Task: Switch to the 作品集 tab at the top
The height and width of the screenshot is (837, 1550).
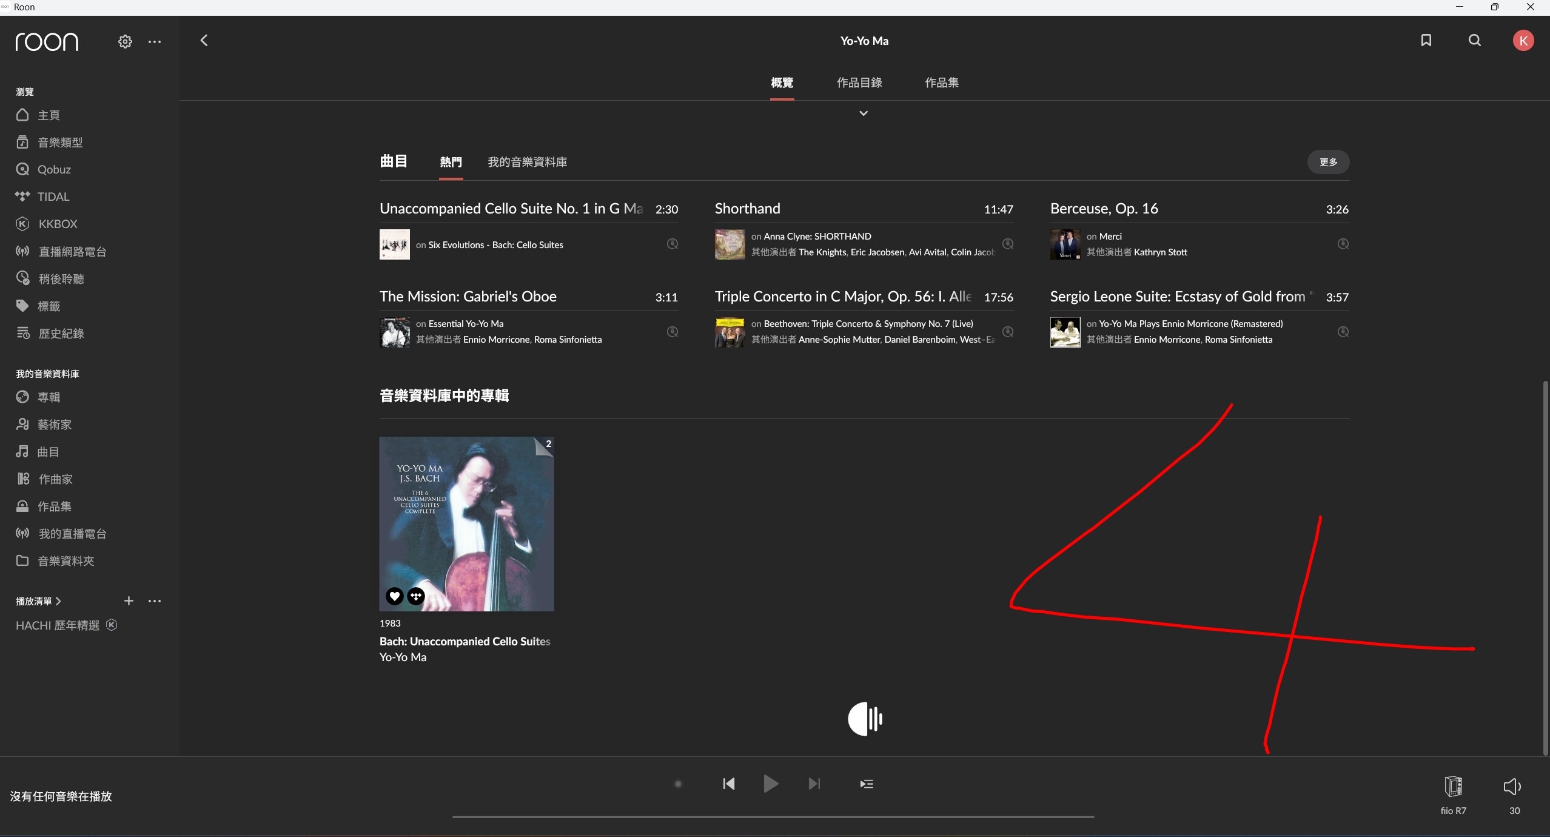Action: tap(942, 82)
